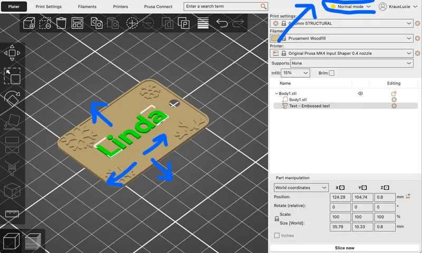Select the Measure ruler tool
422x253 pixels.
point(12,214)
